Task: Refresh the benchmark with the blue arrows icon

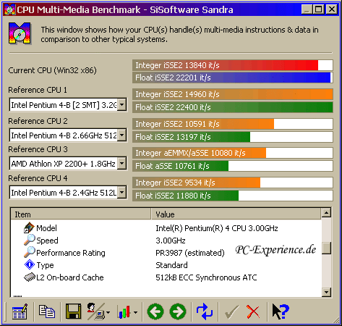Action: coord(205,312)
